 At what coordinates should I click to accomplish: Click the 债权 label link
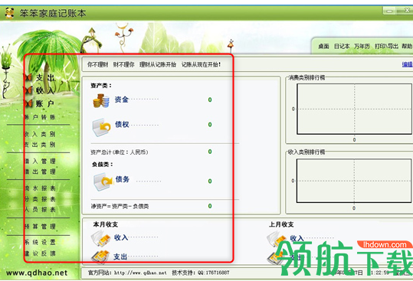click(122, 124)
